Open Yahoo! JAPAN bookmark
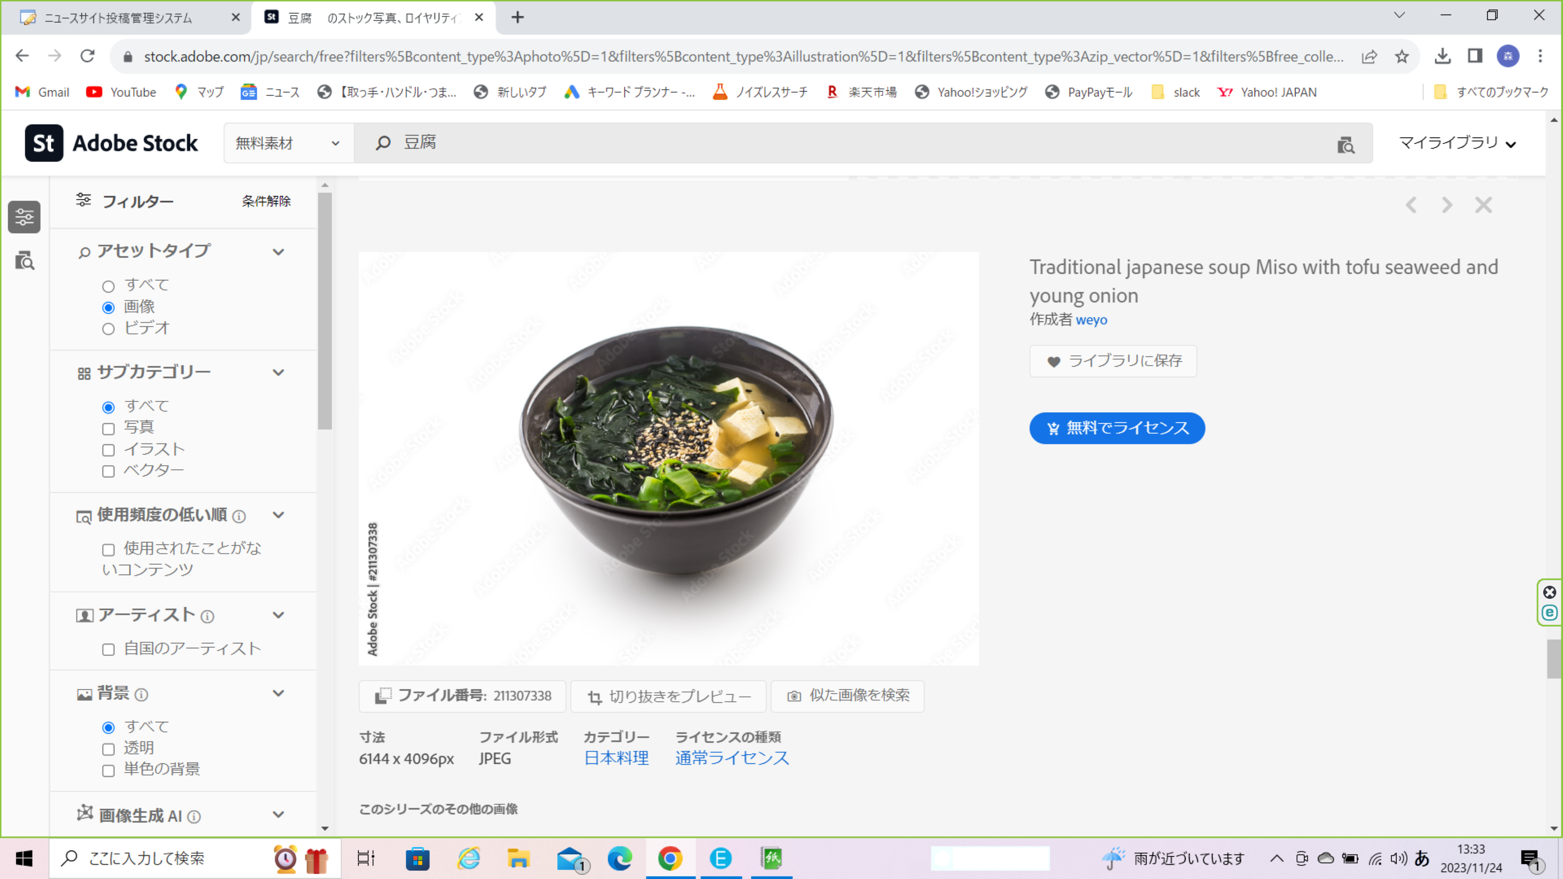Screen dimensions: 1563x879 click(1267, 92)
